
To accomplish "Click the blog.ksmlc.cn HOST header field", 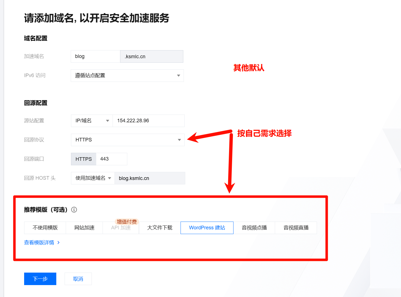I will click(150, 178).
